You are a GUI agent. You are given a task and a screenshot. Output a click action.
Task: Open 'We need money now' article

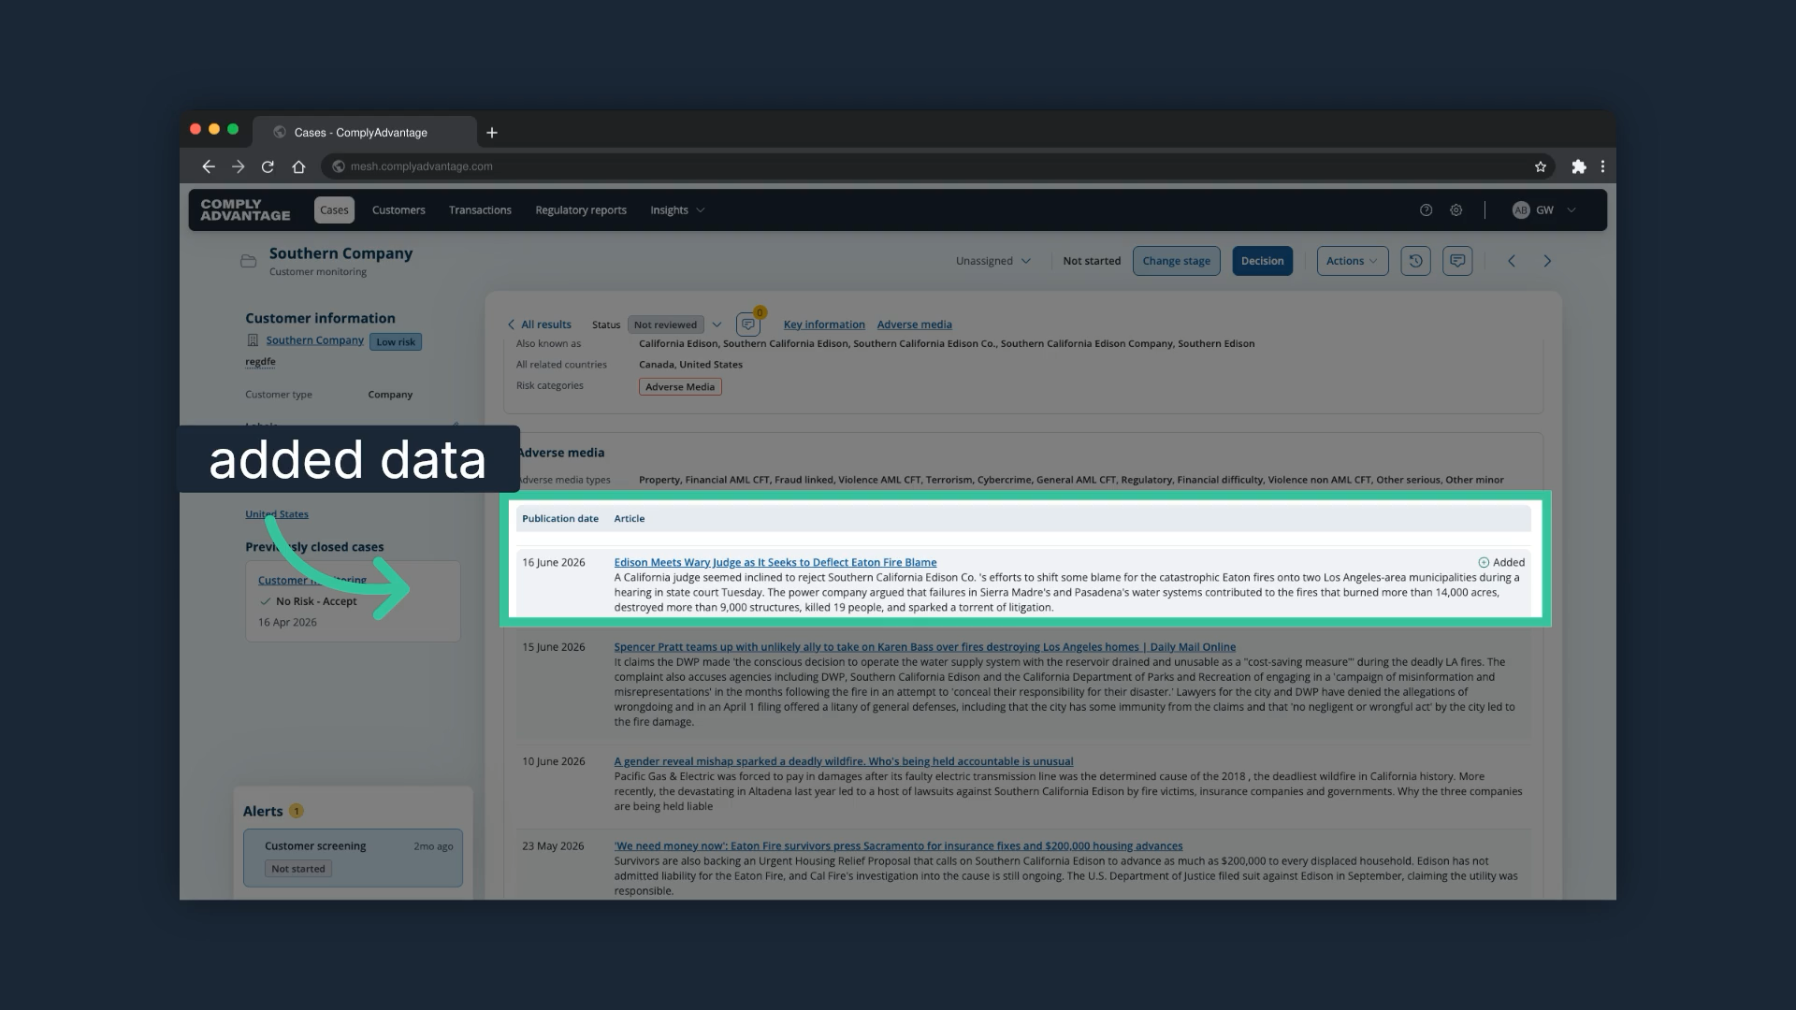[x=898, y=846]
